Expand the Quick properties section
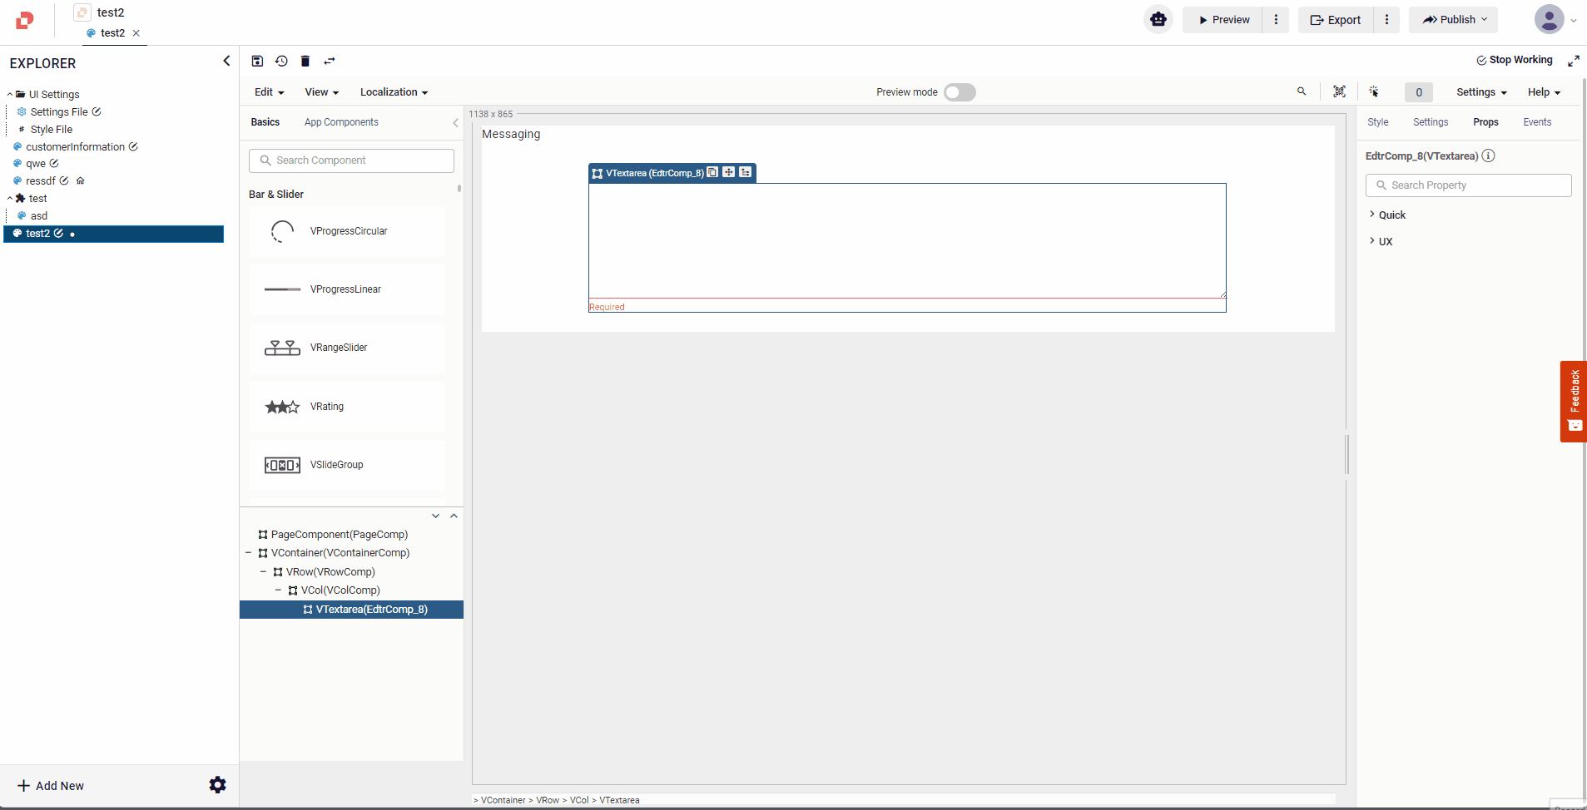This screenshot has height=810, width=1587. (1391, 215)
